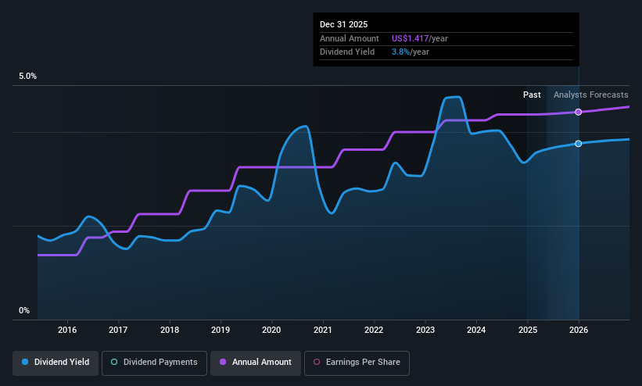The image size is (642, 386).
Task: Click the purple dot in Annual Amount legend
Action: pos(223,362)
